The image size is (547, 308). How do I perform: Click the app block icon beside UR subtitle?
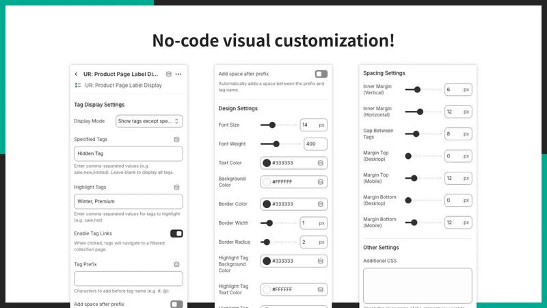click(x=78, y=85)
